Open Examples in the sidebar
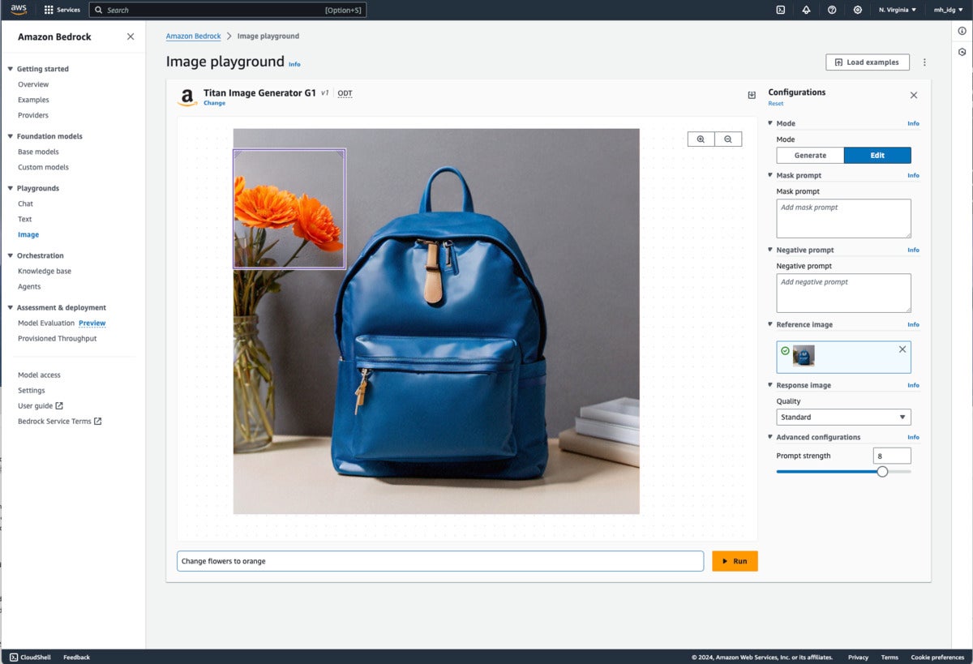 click(x=33, y=100)
